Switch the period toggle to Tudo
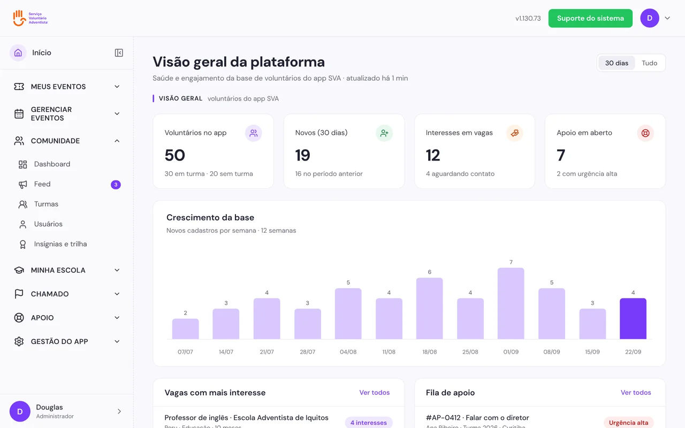The image size is (685, 428). 649,63
